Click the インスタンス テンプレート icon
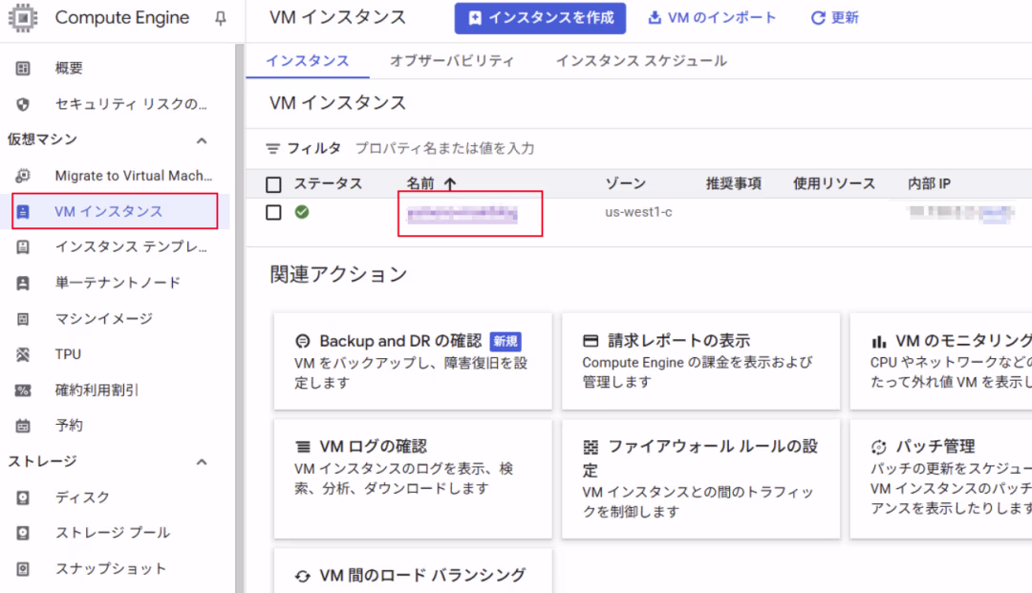1032x593 pixels. pos(23,247)
